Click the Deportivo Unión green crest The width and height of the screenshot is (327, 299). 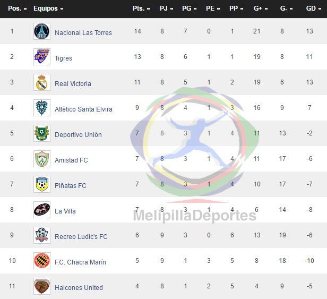(x=42, y=133)
